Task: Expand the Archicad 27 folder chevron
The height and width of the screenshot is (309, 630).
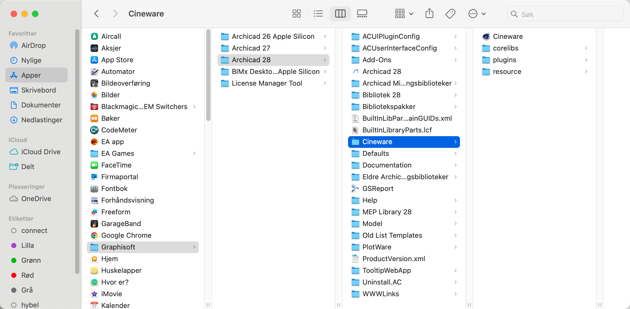Action: (x=325, y=48)
